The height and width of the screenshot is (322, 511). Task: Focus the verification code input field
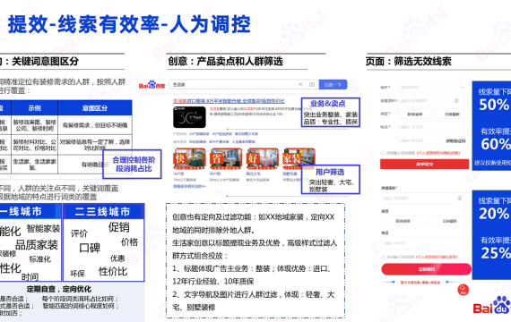coord(420,140)
